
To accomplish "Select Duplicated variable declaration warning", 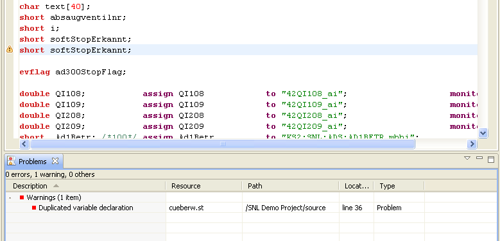I will pos(86,208).
